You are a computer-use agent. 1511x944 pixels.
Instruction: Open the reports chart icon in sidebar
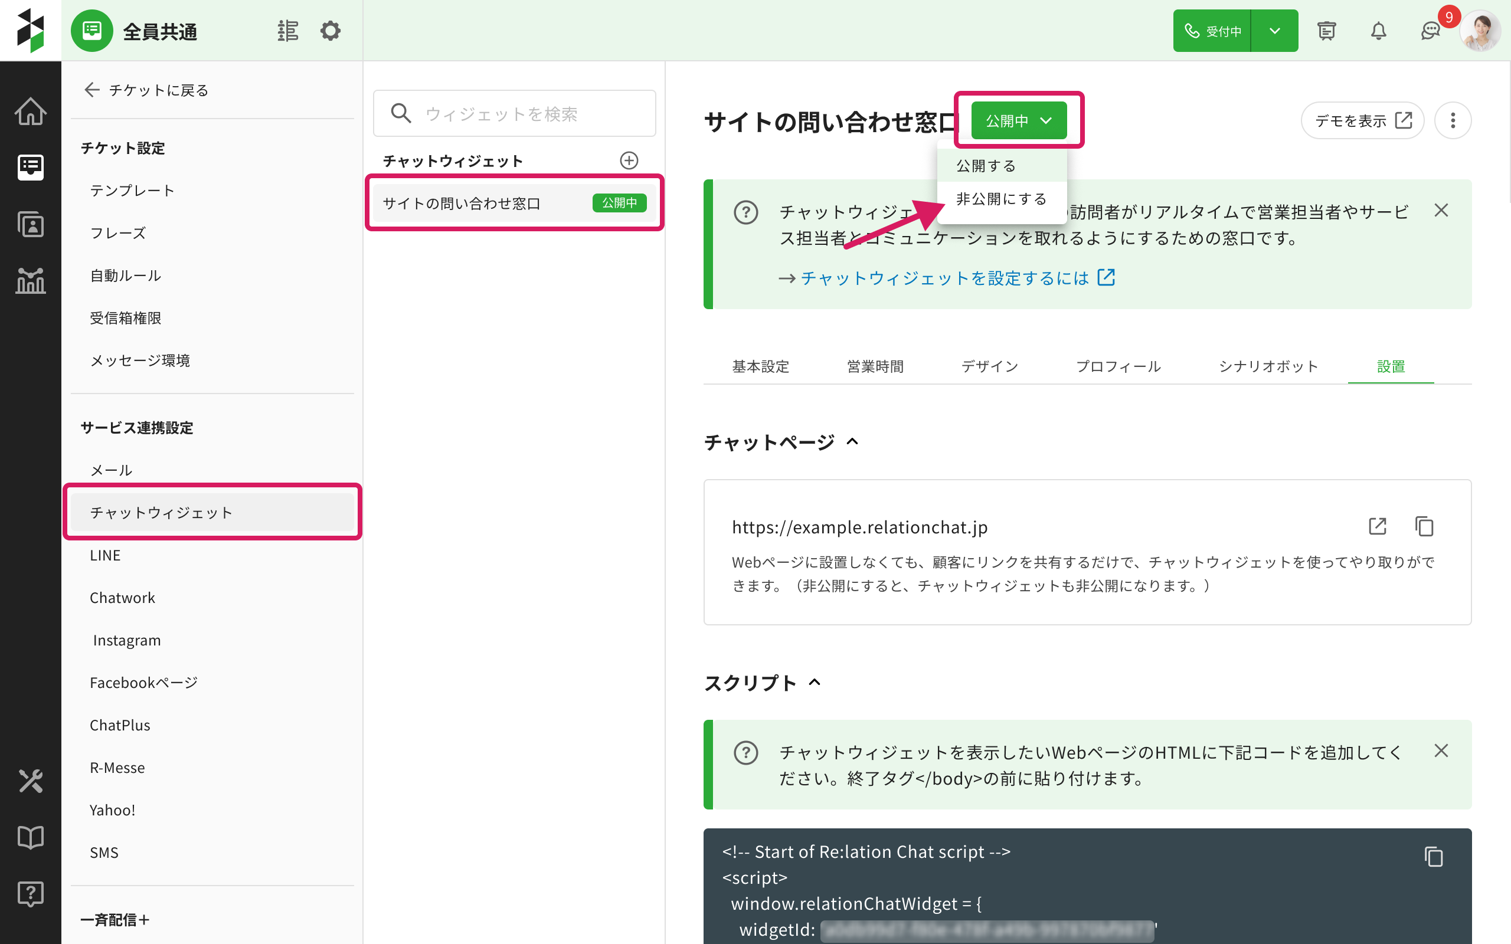(30, 280)
